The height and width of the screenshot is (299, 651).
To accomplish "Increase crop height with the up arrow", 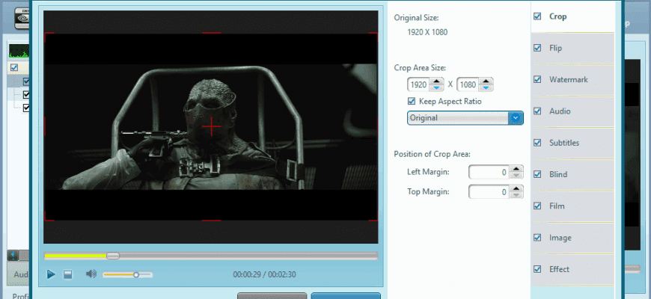I will [x=486, y=81].
